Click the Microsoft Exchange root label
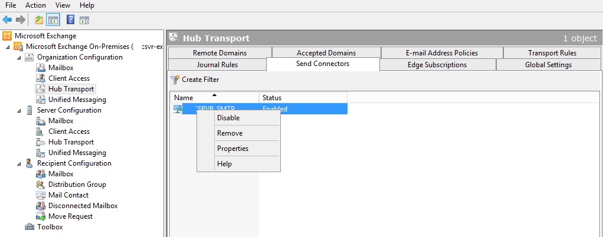Image resolution: width=603 pixels, height=237 pixels. (x=45, y=36)
